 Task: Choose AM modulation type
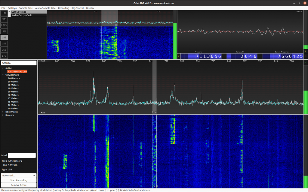[x=4, y=31]
